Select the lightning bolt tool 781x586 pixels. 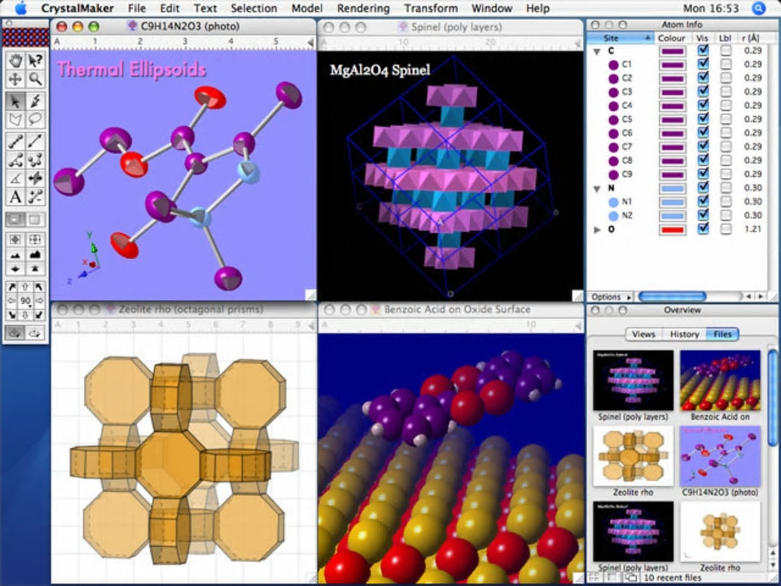(35, 101)
